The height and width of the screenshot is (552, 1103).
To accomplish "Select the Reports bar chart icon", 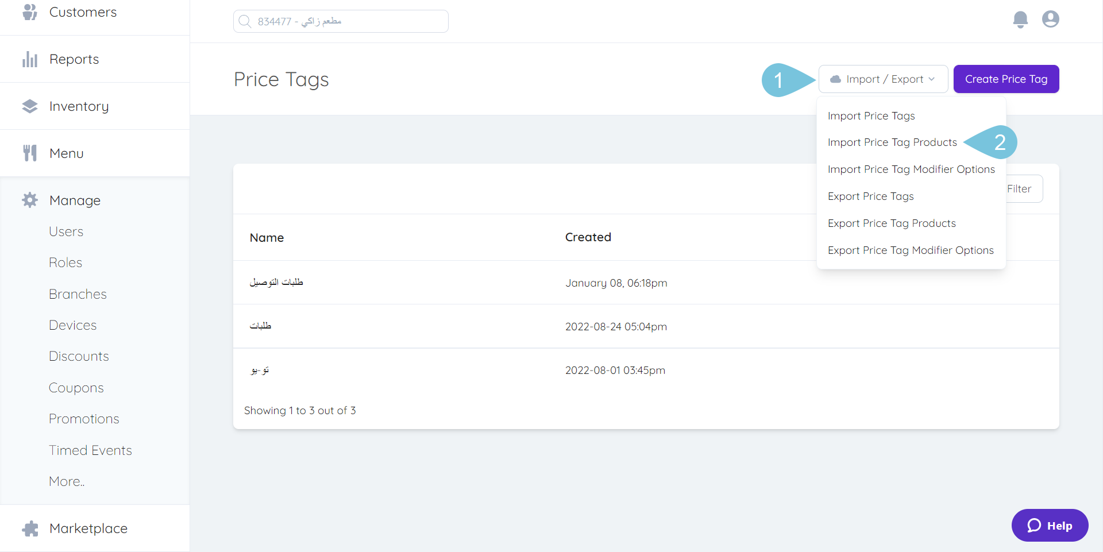I will click(29, 59).
